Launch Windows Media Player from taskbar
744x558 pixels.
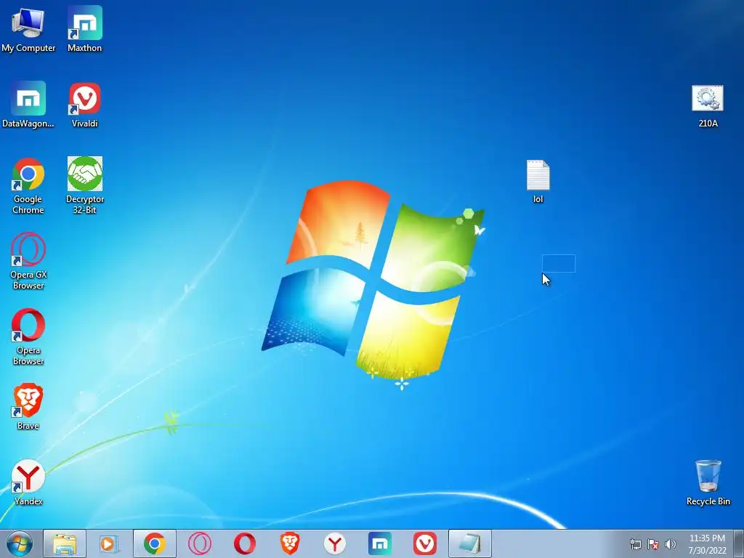pyautogui.click(x=109, y=543)
